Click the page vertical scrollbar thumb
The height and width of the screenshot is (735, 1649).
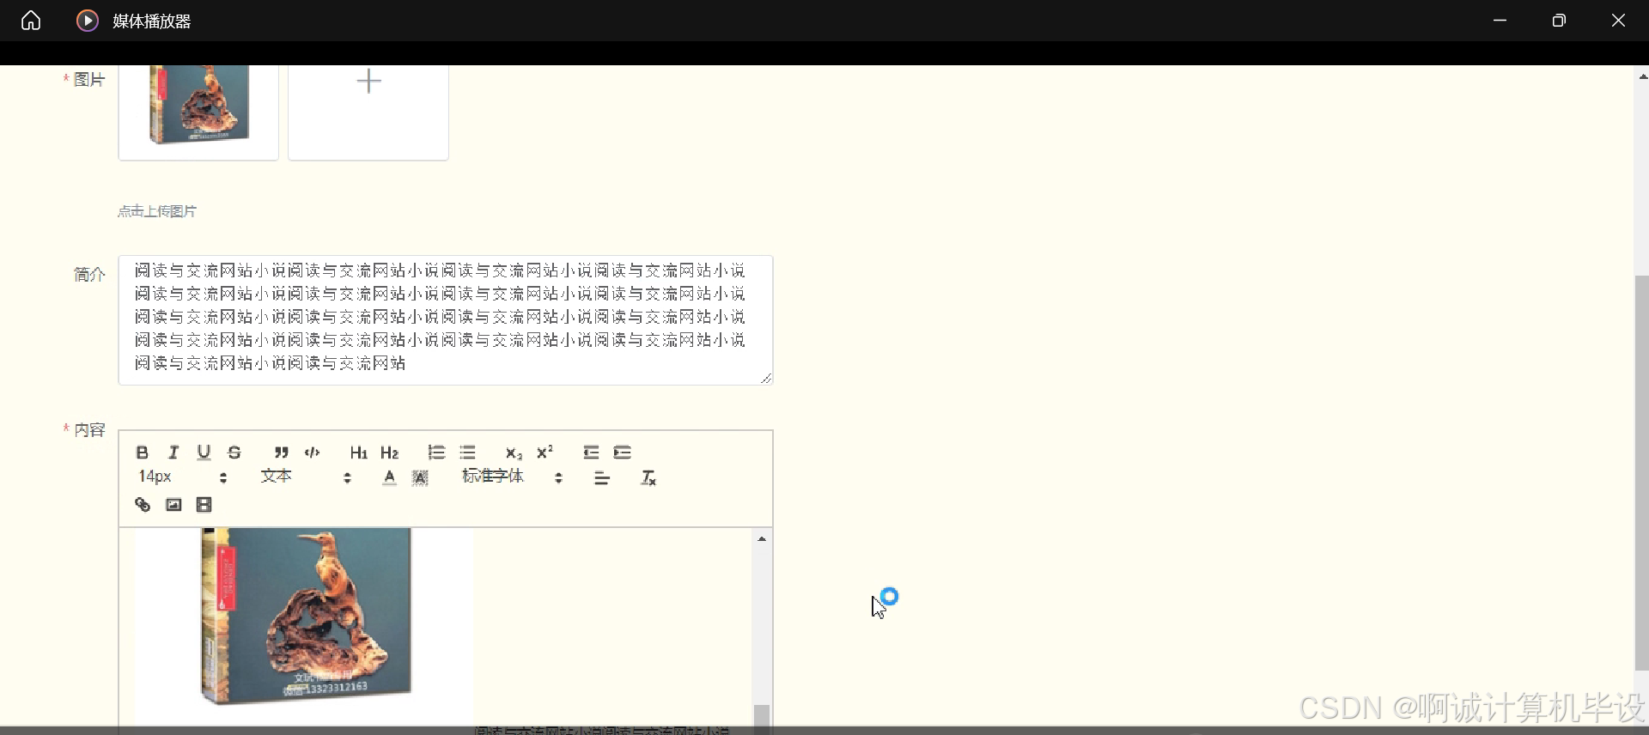coord(1641,472)
